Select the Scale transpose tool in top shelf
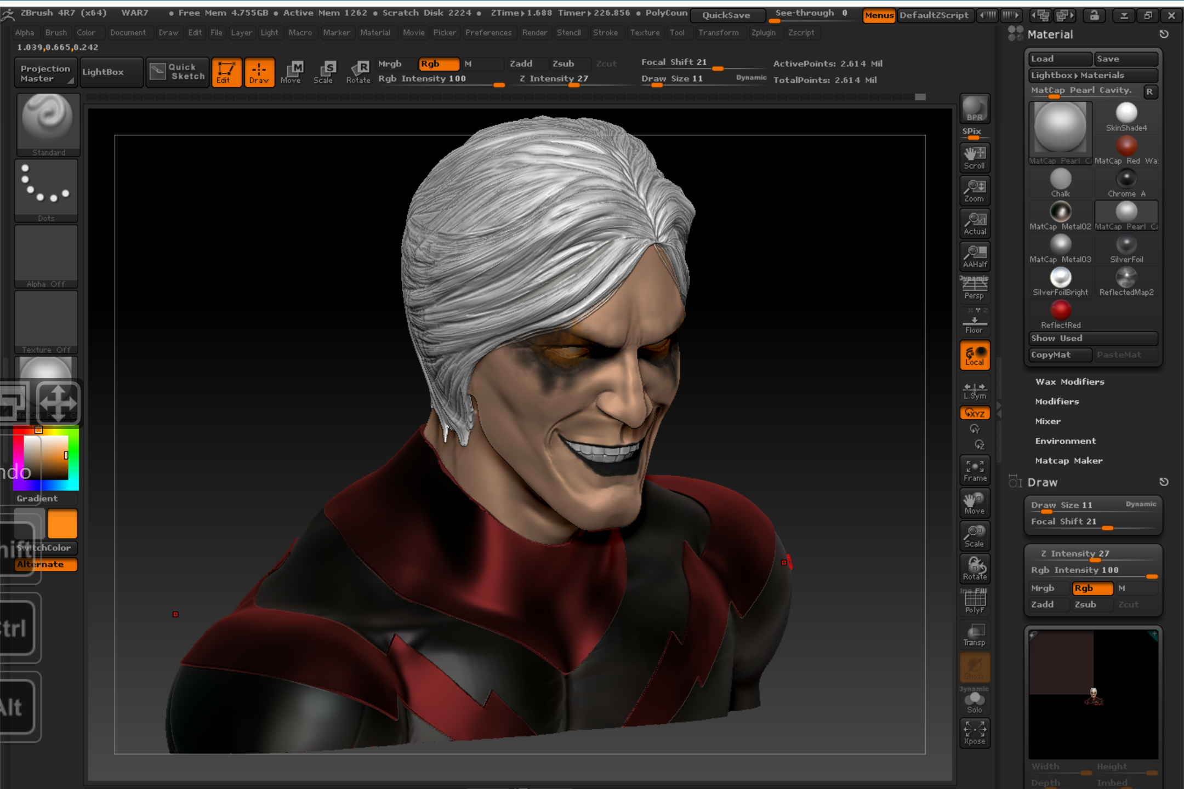The image size is (1184, 789). pyautogui.click(x=323, y=72)
